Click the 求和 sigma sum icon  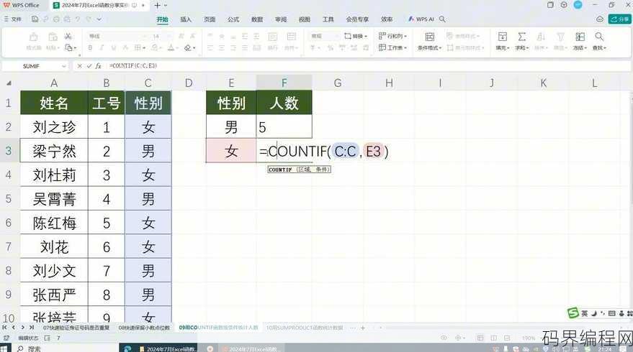[x=522, y=37]
